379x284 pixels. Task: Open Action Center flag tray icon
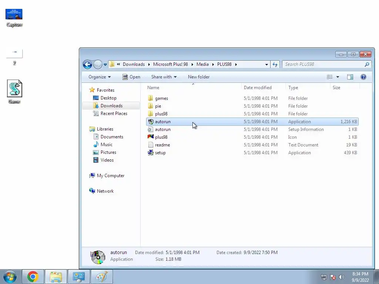[333, 277]
